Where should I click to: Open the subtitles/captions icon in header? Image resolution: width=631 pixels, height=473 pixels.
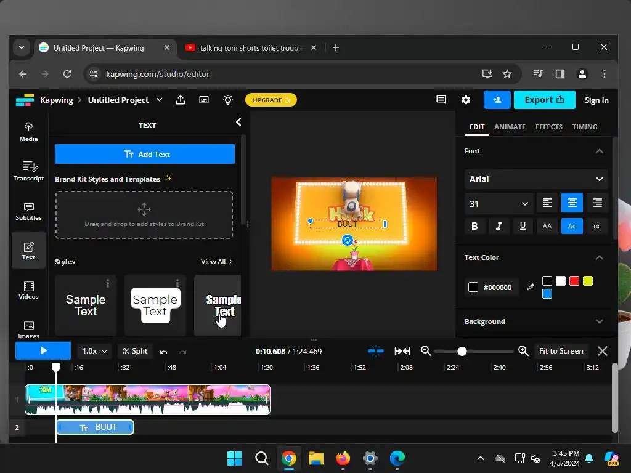[x=204, y=100]
